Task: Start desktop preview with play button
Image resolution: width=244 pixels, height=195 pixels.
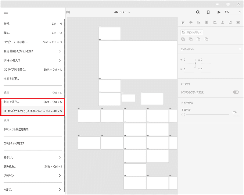Action: coord(219,12)
